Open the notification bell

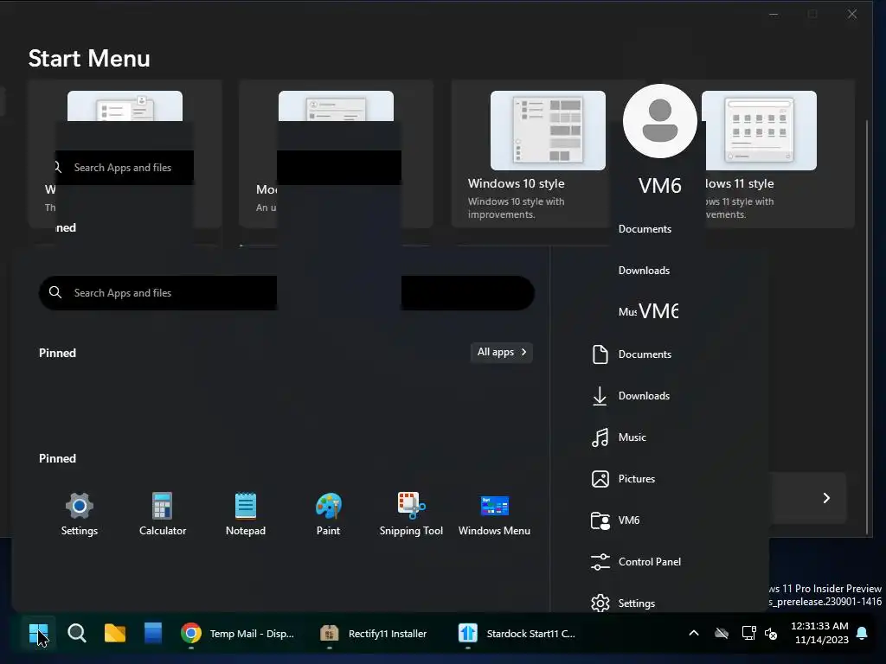[x=862, y=634]
